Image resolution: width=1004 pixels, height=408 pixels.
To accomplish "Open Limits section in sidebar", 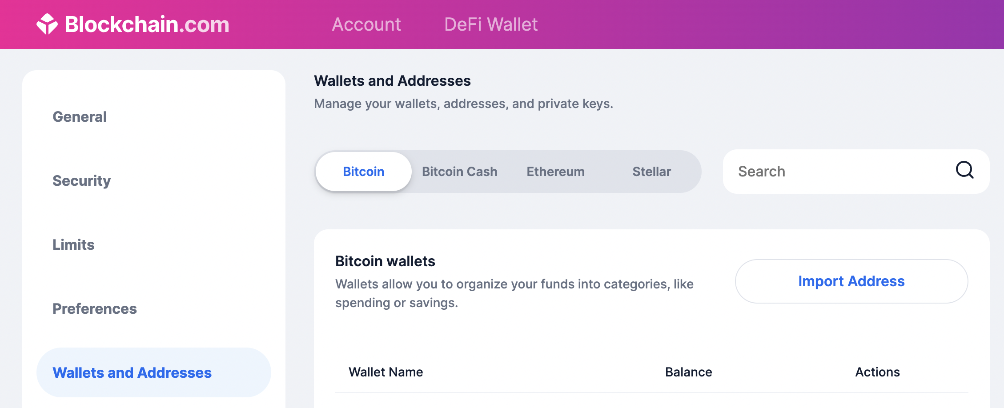I will tap(73, 245).
